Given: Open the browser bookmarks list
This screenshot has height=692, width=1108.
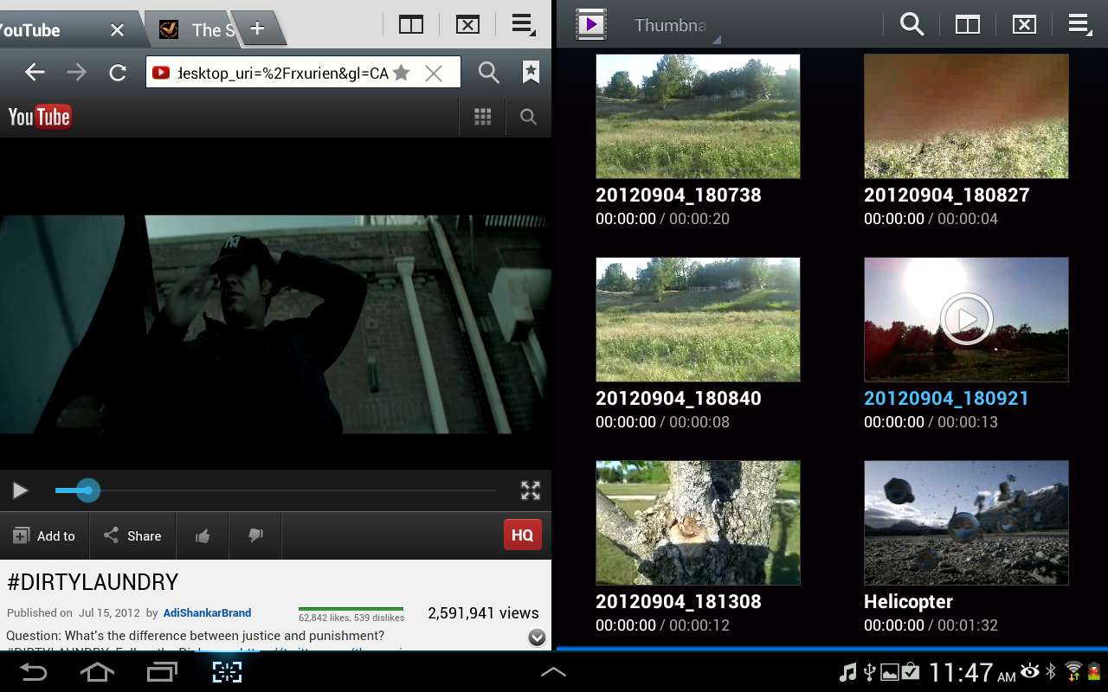Looking at the screenshot, I should [531, 73].
